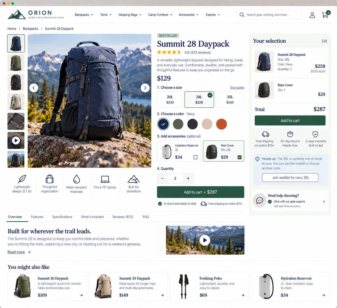Click the chat bubble help icon
Image resolution: width=337 pixels, height=308 pixels.
(x=259, y=200)
